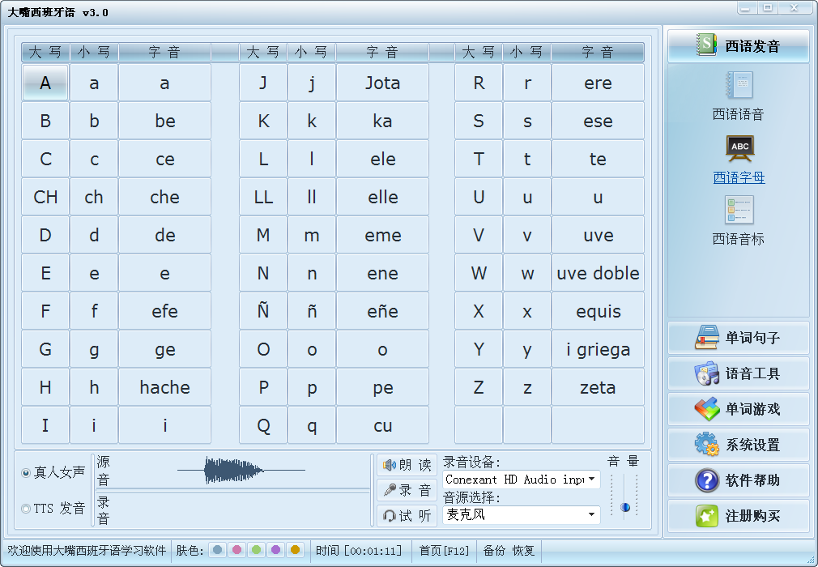Play the letter name uve doble
818x567 pixels.
pos(598,273)
